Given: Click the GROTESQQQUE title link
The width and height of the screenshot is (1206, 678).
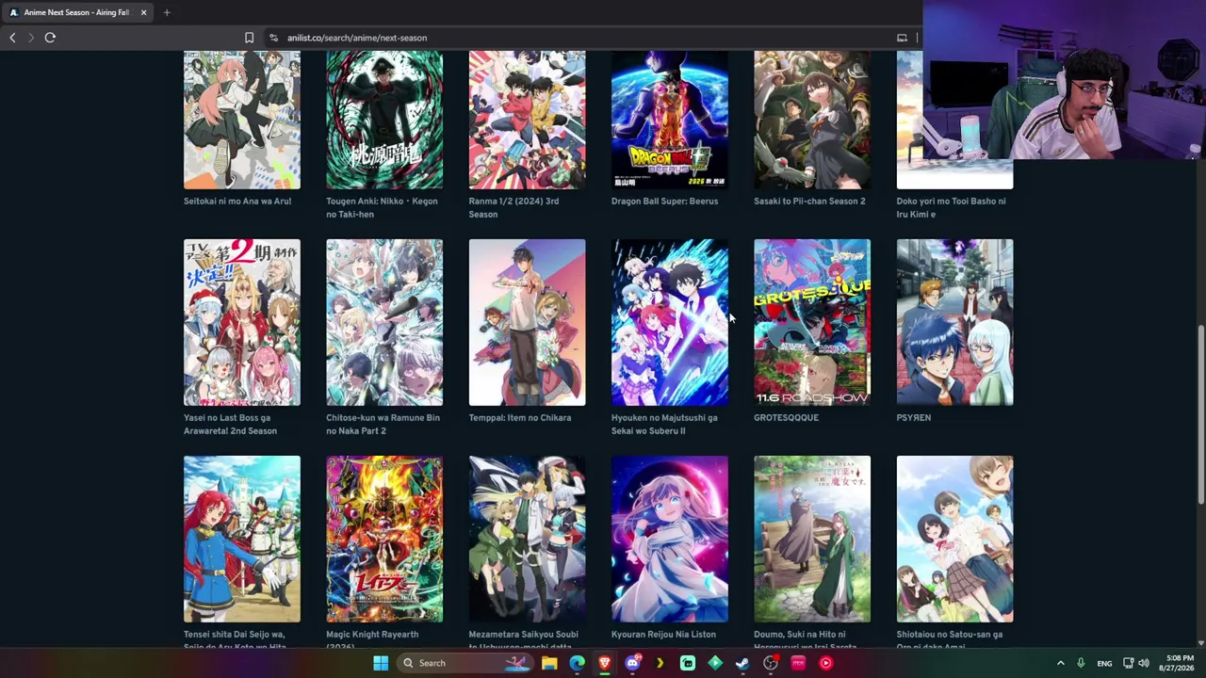Looking at the screenshot, I should (786, 417).
